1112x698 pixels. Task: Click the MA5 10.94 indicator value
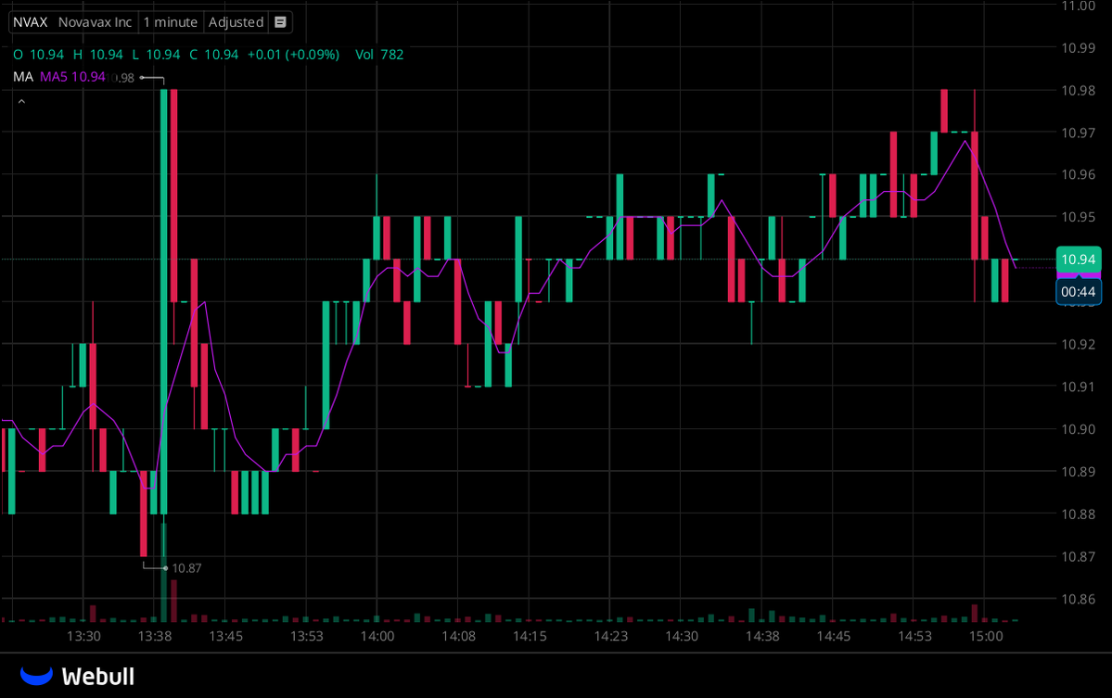pos(72,77)
